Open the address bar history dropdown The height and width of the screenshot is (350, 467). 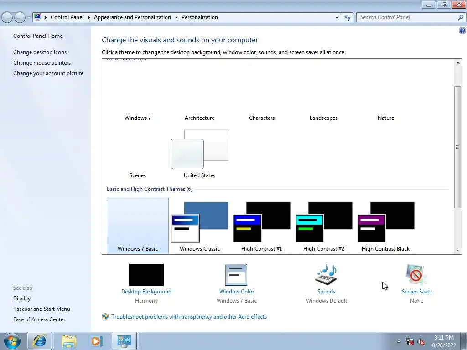click(x=337, y=17)
